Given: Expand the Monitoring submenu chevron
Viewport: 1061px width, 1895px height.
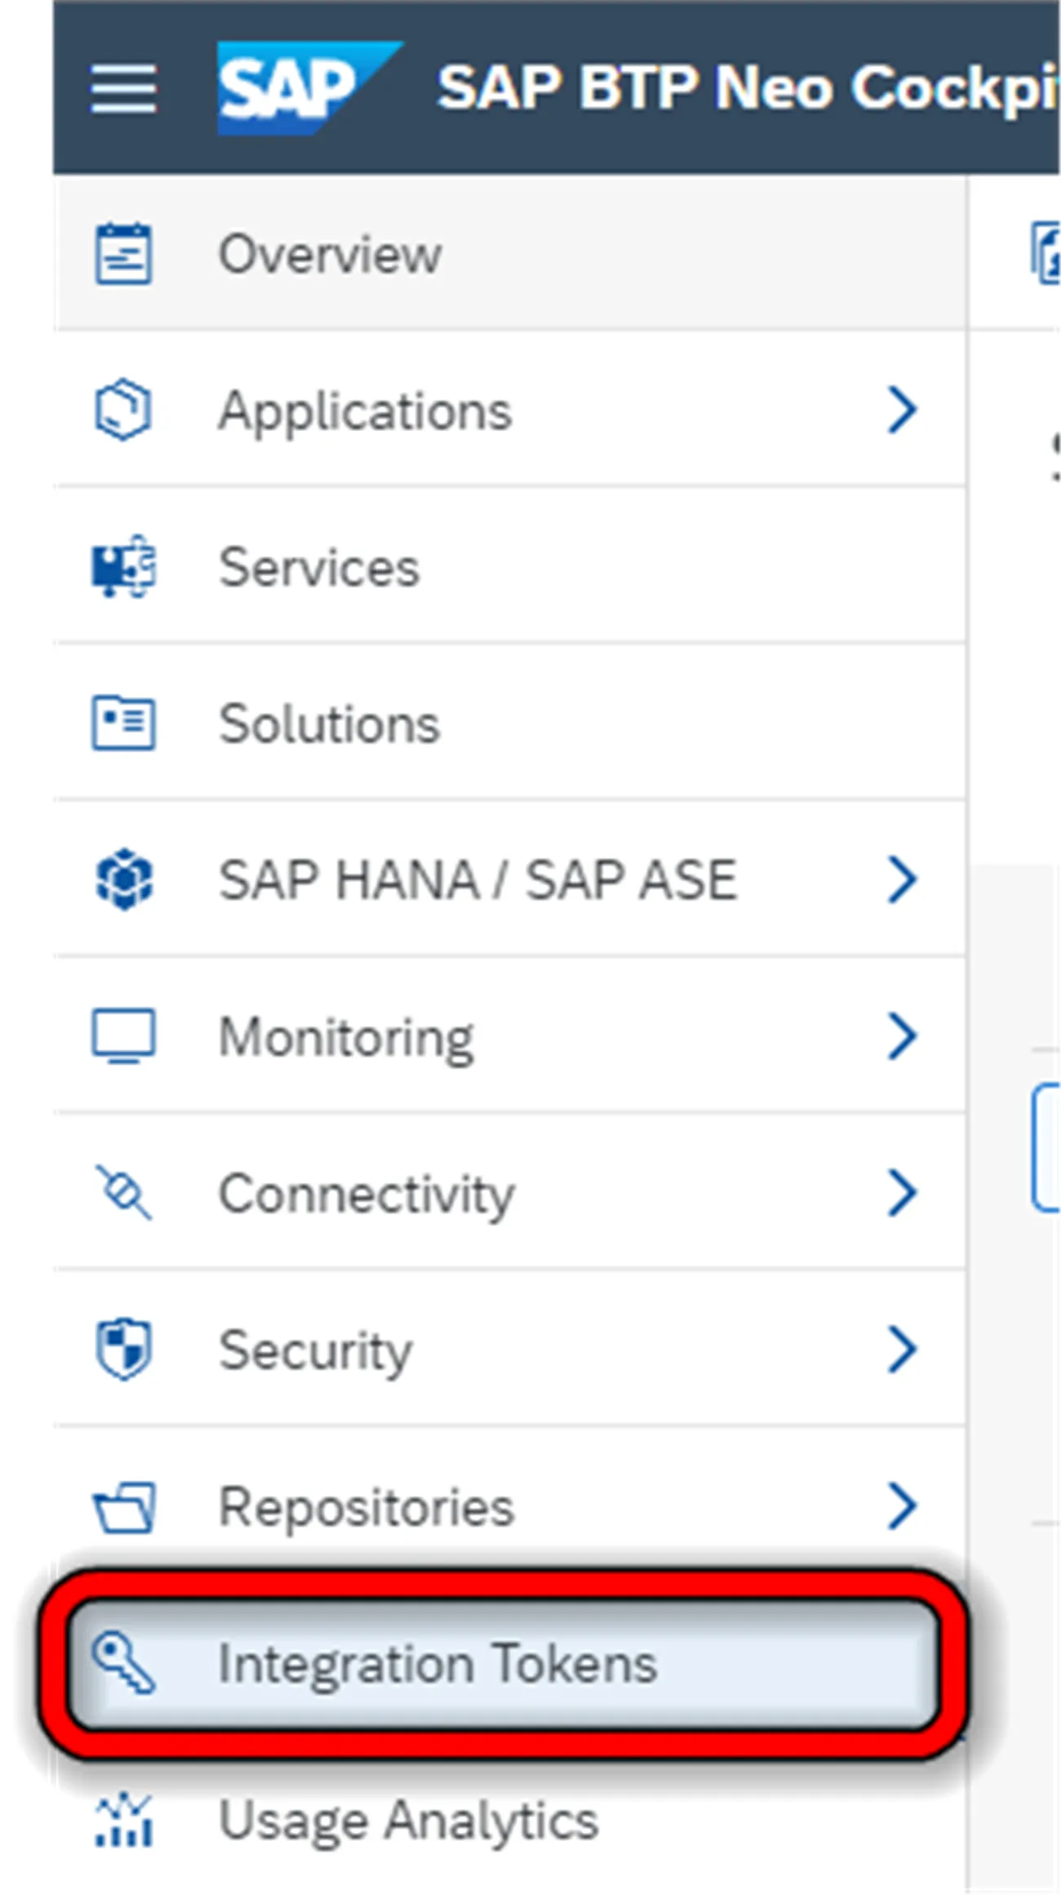Looking at the screenshot, I should coord(902,1037).
